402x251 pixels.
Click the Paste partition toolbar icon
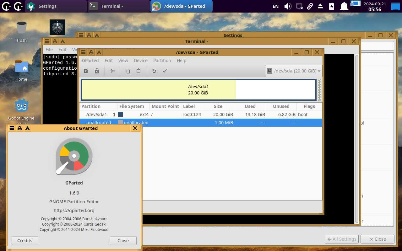[138, 71]
